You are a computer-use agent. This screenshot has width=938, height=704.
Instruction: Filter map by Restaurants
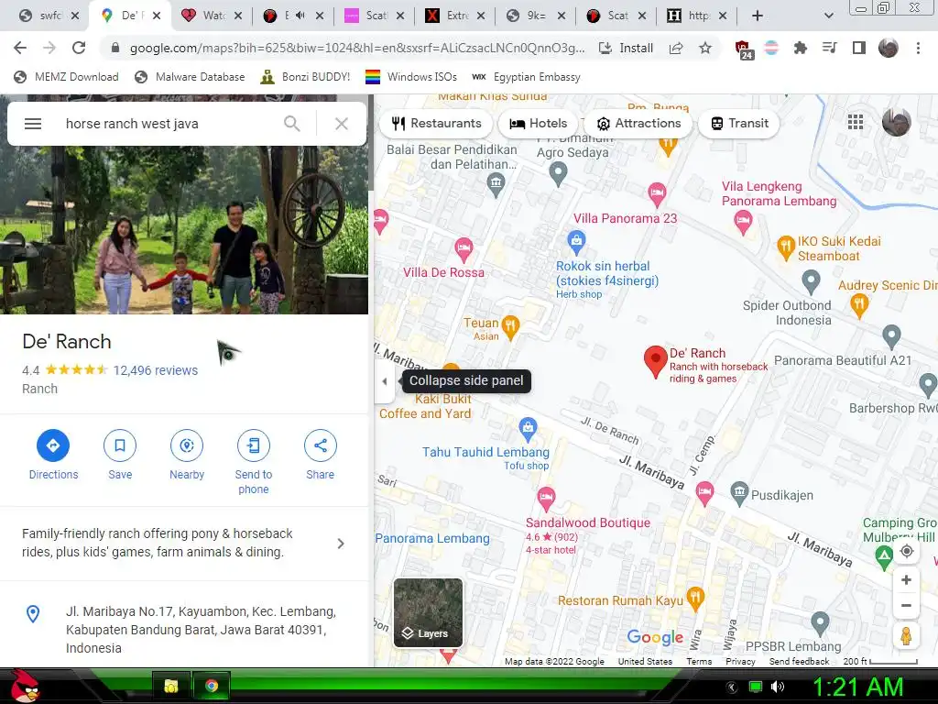(x=437, y=124)
